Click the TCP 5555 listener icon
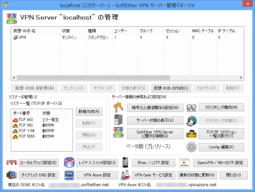The image size is (255, 192). pyautogui.click(x=15, y=137)
